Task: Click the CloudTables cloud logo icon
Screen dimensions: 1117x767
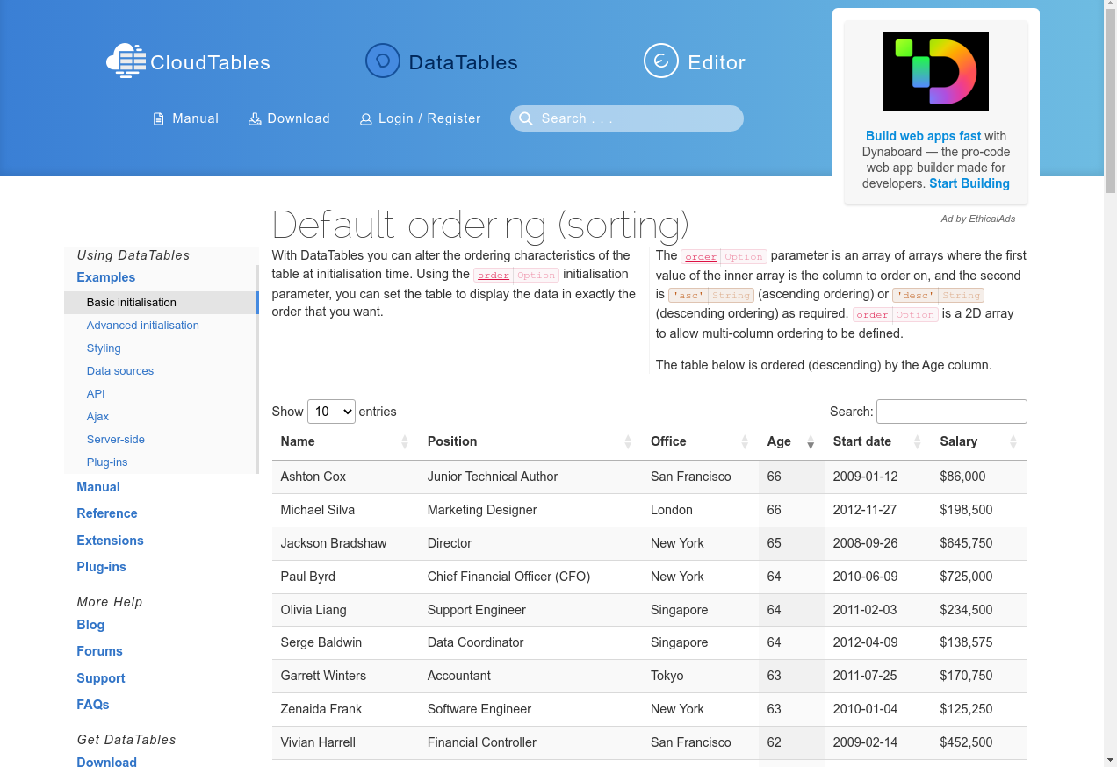Action: [x=126, y=61]
